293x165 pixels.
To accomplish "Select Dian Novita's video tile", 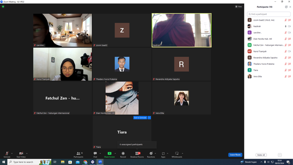I will tap(122, 98).
